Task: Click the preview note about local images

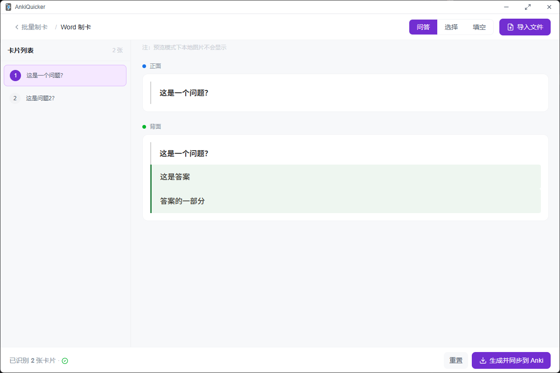Action: 184,47
